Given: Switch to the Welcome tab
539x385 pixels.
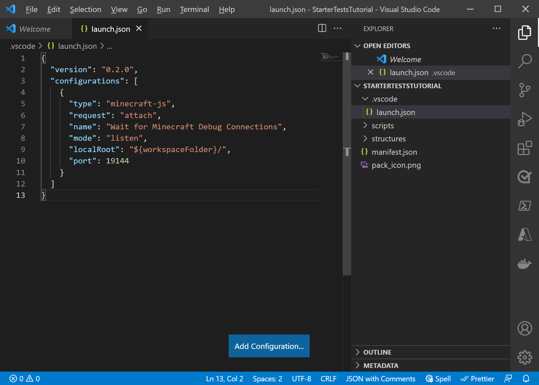Looking at the screenshot, I should (x=35, y=29).
